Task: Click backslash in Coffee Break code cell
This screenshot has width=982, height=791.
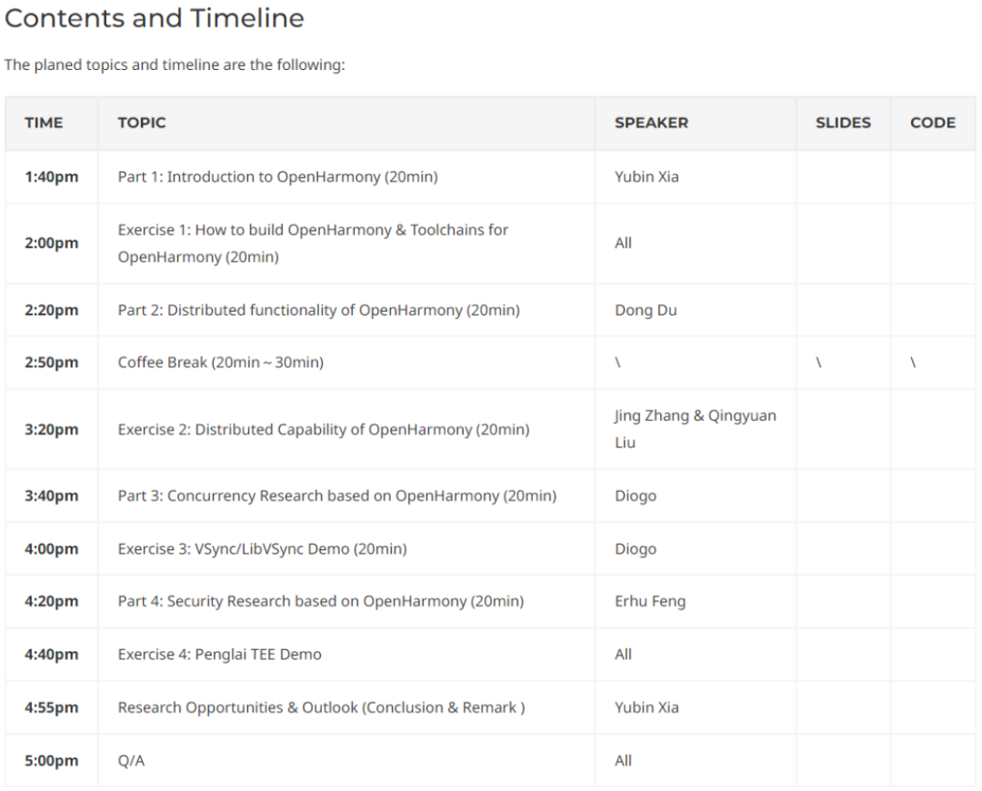Action: (x=913, y=362)
